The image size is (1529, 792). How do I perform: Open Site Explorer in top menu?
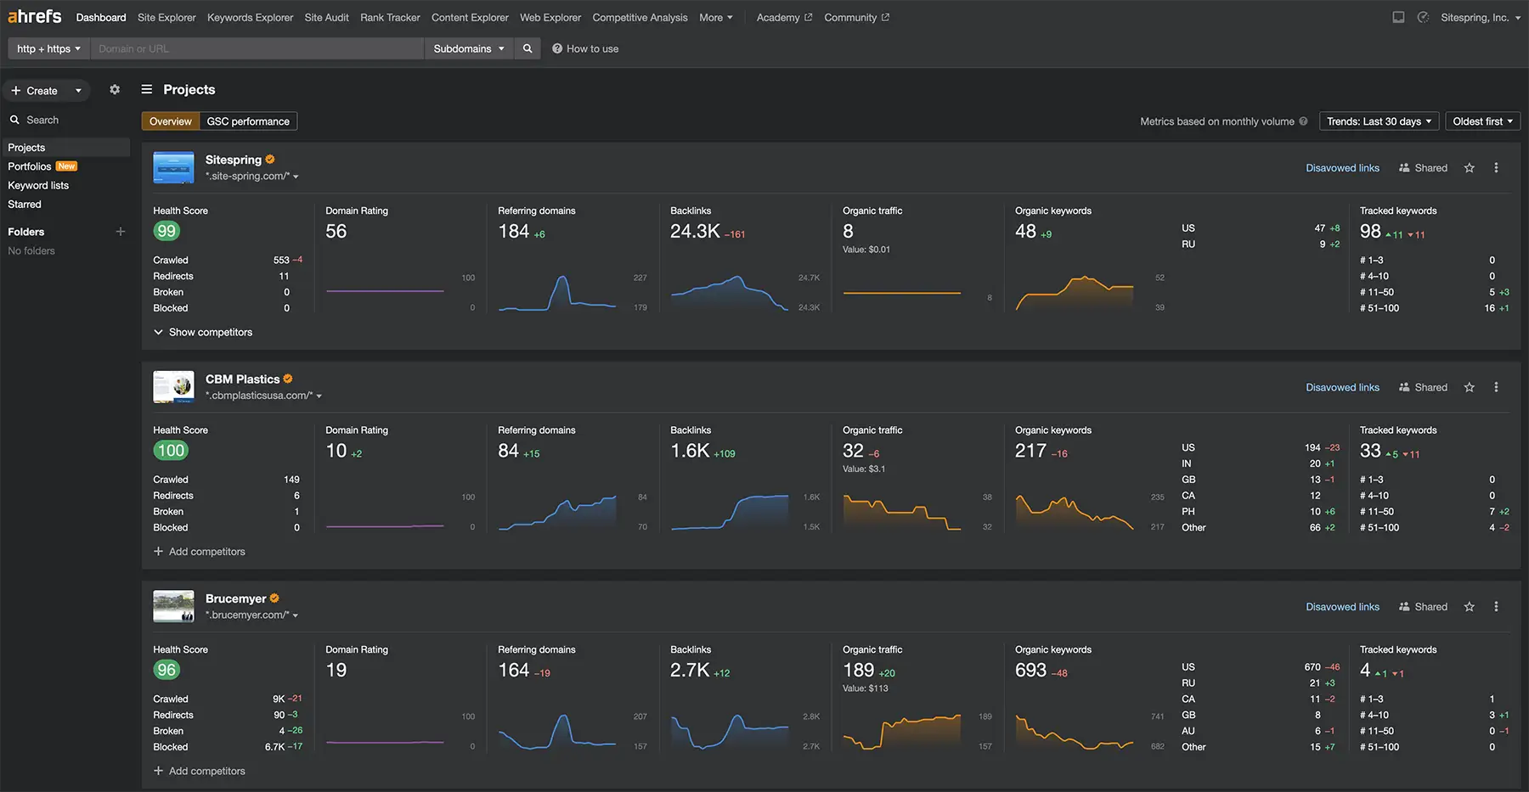[x=166, y=17]
